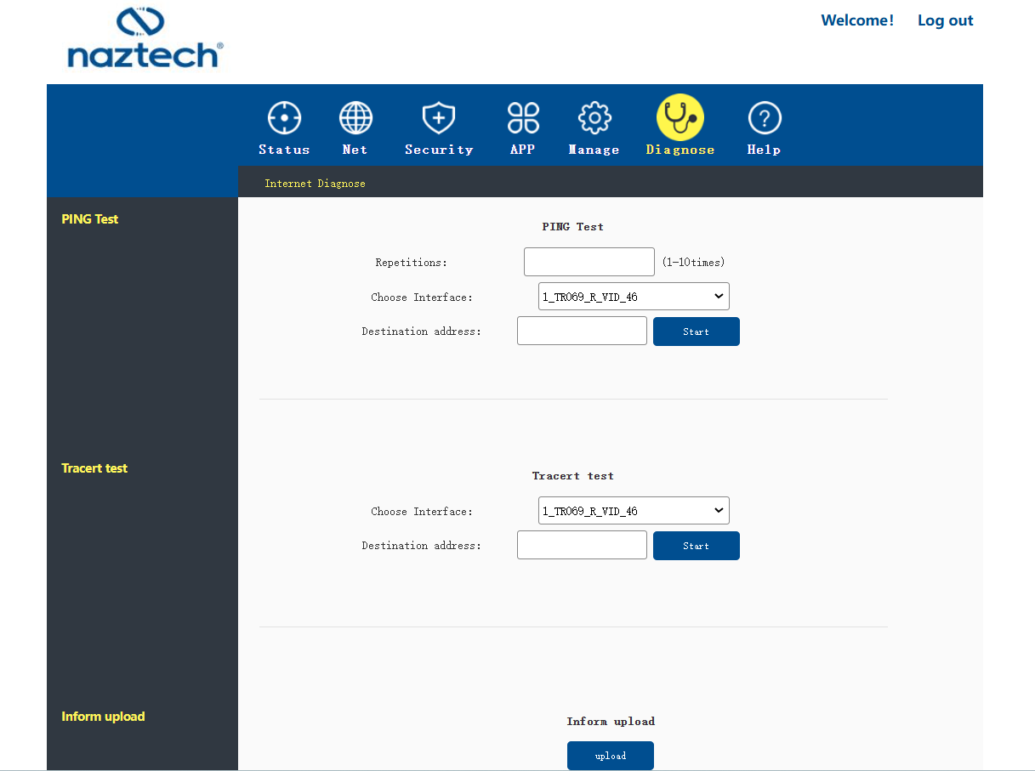Select Inform upload in the sidebar

[x=103, y=717]
